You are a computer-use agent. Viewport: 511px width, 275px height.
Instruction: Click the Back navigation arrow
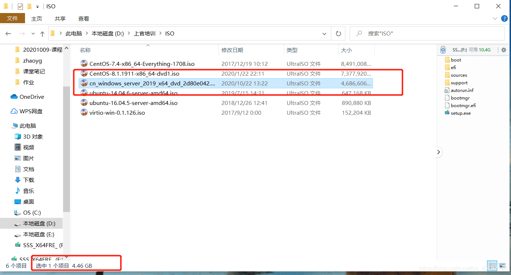pyautogui.click(x=8, y=34)
